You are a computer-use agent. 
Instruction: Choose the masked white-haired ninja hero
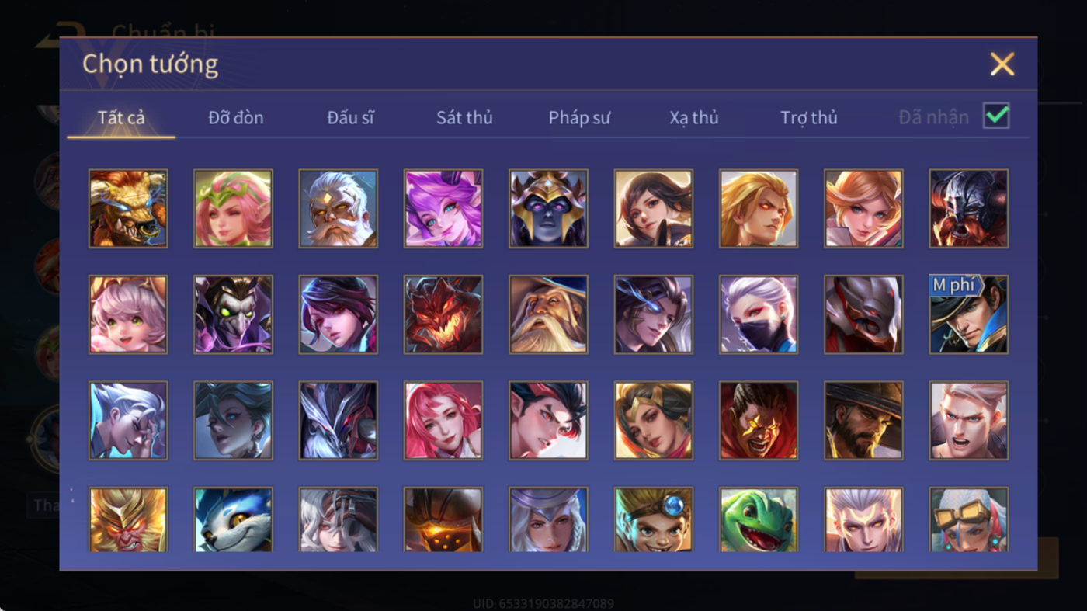pos(759,314)
